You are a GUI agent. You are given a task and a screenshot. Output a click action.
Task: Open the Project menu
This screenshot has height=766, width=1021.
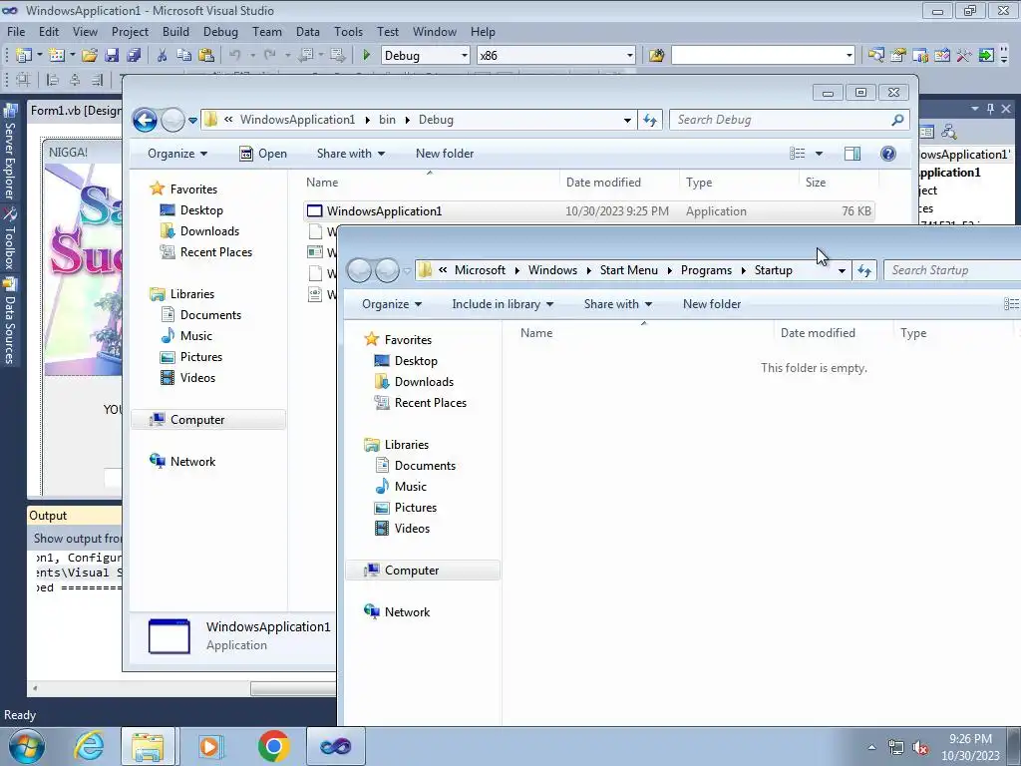[x=130, y=32]
